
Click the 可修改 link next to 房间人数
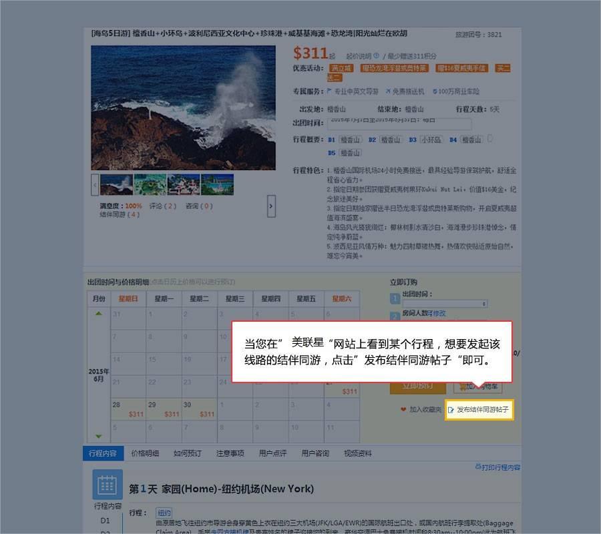(436, 313)
